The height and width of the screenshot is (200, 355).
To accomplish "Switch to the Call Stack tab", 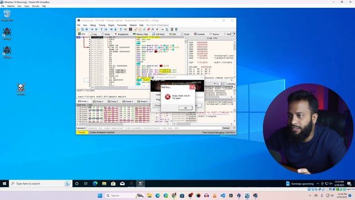I will pyautogui.click(x=159, y=34).
